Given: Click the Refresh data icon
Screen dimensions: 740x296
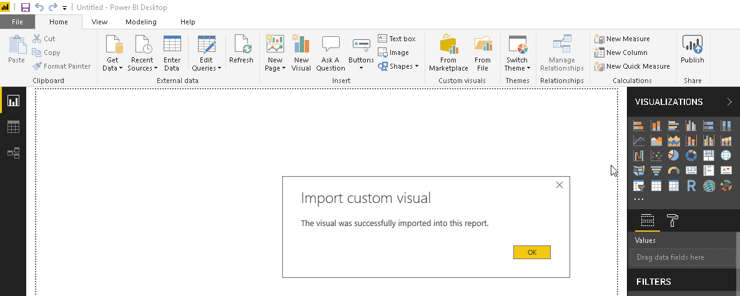Looking at the screenshot, I should coord(241,50).
